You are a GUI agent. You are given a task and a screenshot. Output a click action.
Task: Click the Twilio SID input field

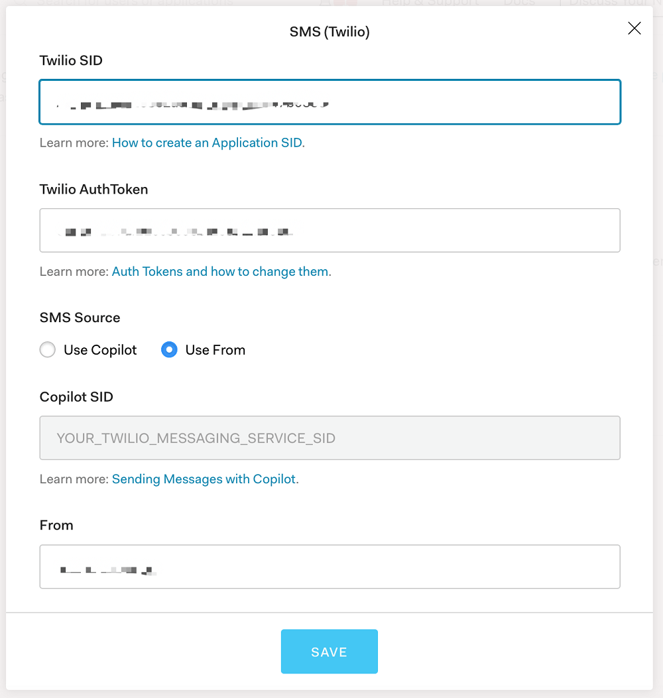coord(330,102)
